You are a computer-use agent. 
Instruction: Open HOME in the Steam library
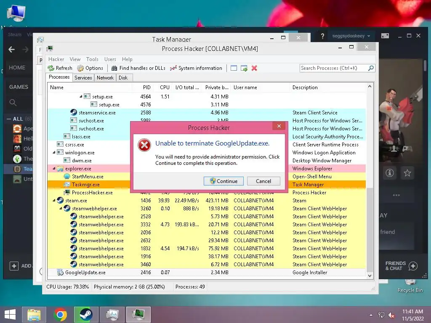17,68
